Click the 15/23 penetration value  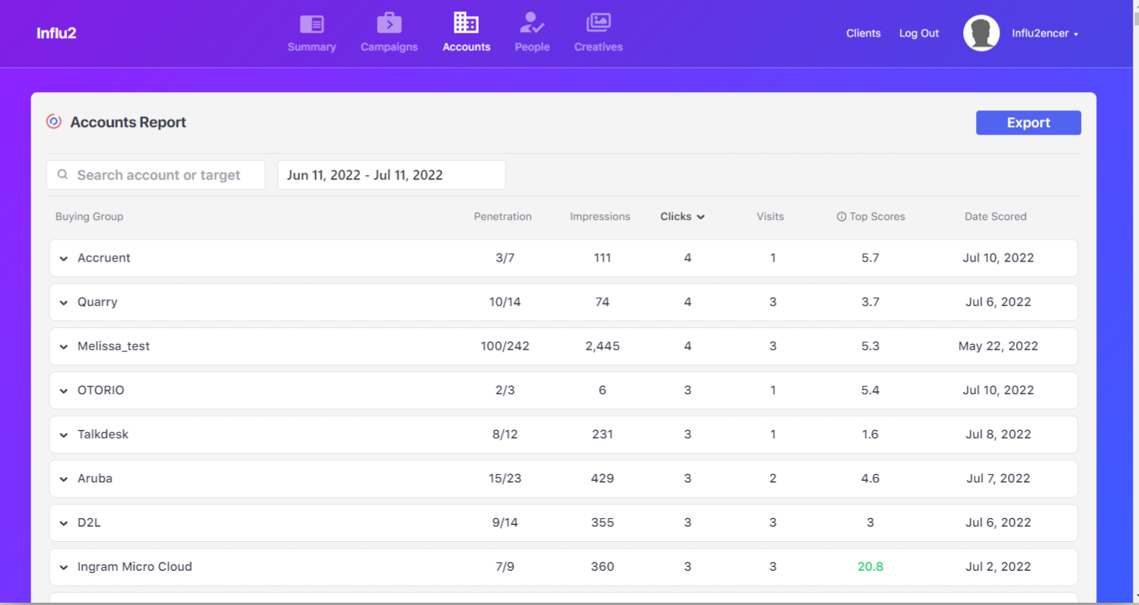coord(505,479)
